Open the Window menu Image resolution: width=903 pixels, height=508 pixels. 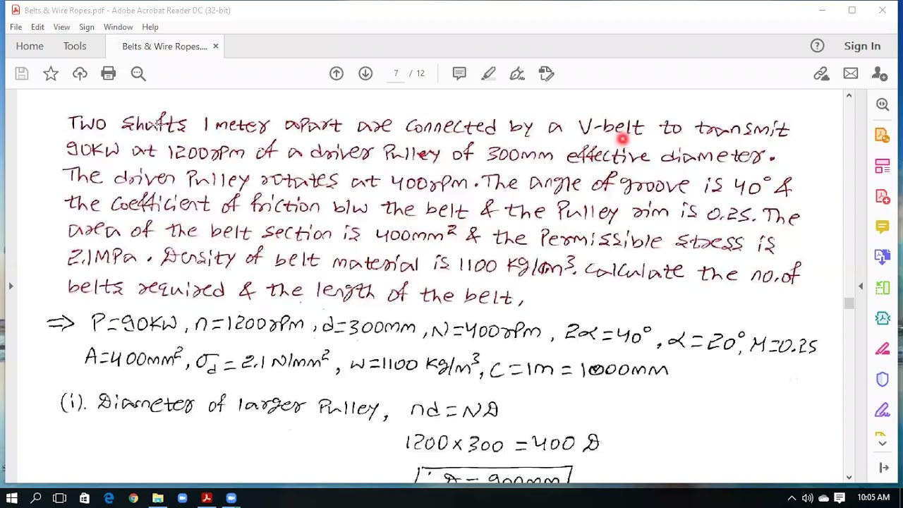[x=118, y=27]
